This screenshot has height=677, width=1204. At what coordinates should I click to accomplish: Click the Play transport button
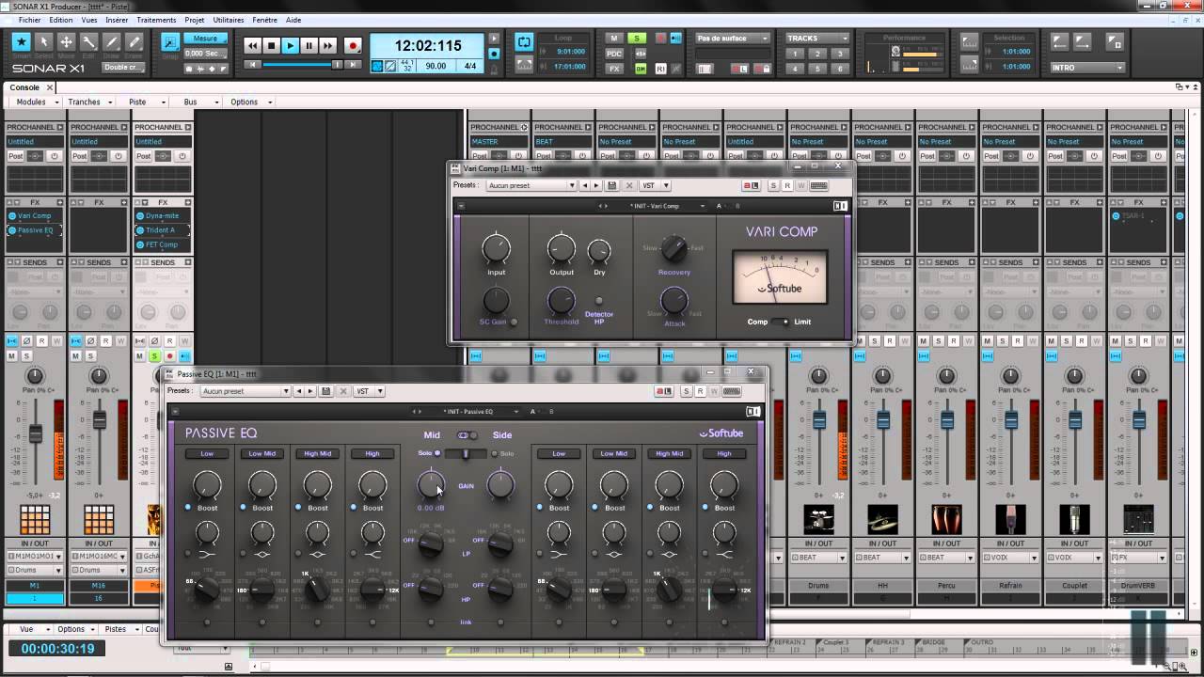coord(290,45)
